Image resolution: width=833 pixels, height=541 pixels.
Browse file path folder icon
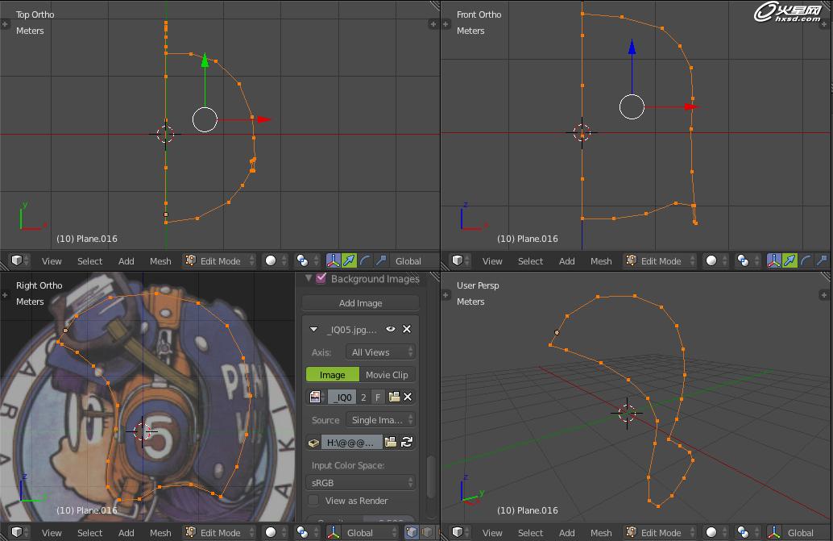click(x=391, y=442)
